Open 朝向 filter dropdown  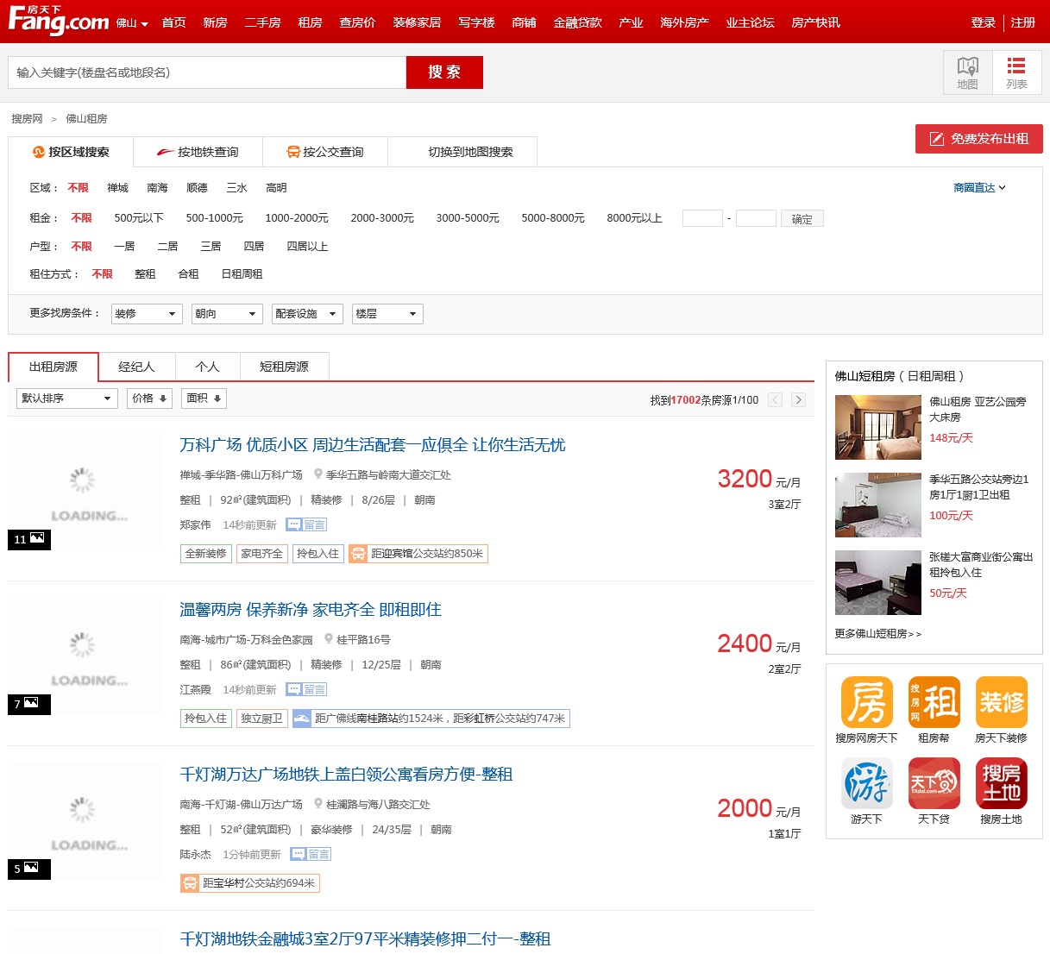click(x=227, y=314)
